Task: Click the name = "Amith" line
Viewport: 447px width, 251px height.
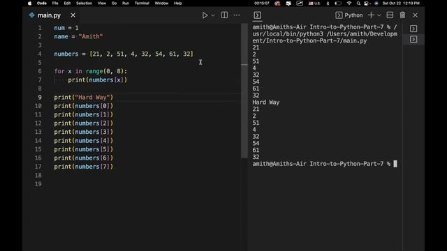Action: pos(78,36)
